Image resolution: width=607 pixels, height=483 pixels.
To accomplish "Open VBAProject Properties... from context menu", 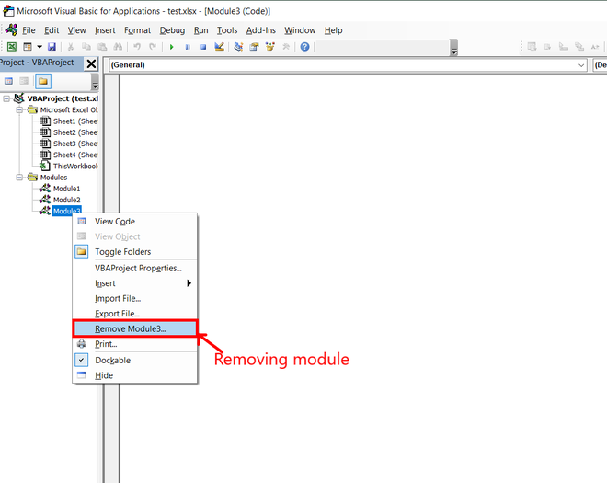I will (x=135, y=268).
